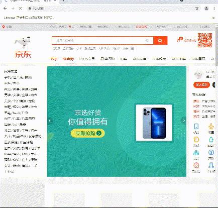The width and height of the screenshot is (218, 208).
Task: Select the 母婴/玩具乐器 category
Action: [x=15, y=125]
